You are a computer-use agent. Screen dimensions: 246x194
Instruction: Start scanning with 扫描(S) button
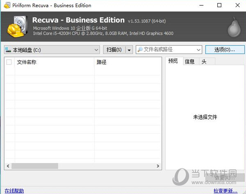pyautogui.click(x=114, y=50)
